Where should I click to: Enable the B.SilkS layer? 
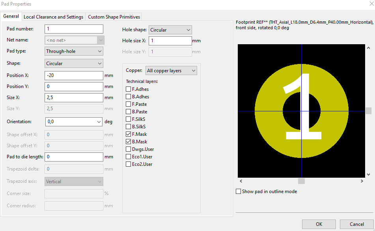pyautogui.click(x=128, y=126)
